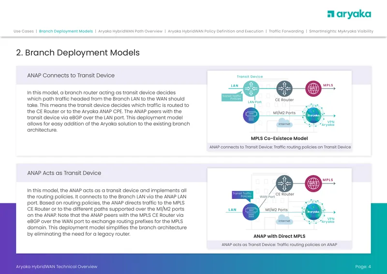
Task: Click the Transit Device router icon in the top diagram
Action: [251, 89]
